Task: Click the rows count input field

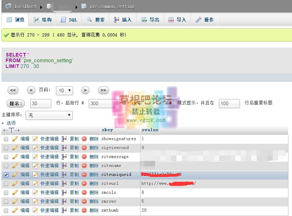Action: pos(41,103)
